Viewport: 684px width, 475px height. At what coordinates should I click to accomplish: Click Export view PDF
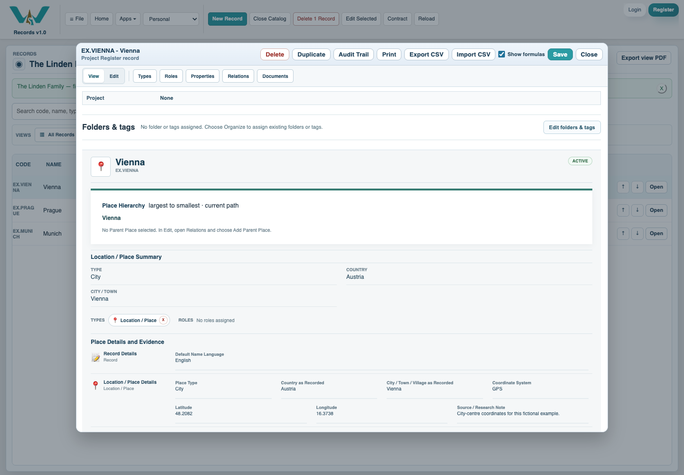(644, 58)
